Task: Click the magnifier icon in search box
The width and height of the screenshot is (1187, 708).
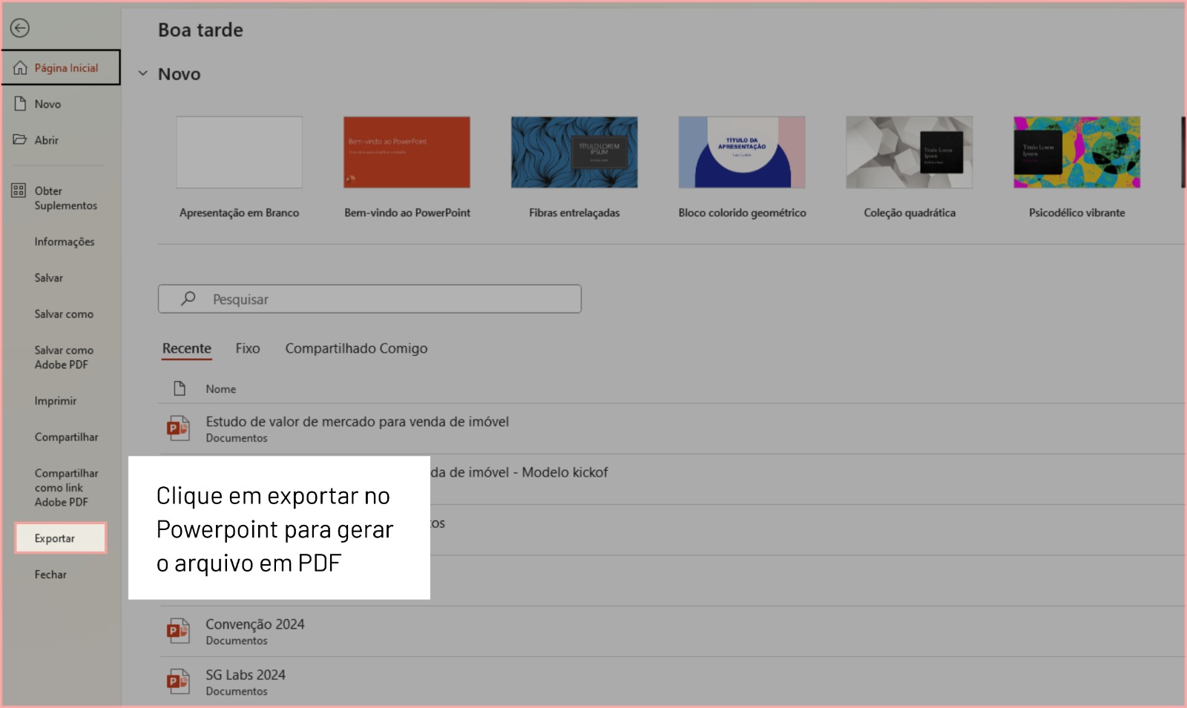Action: (188, 298)
